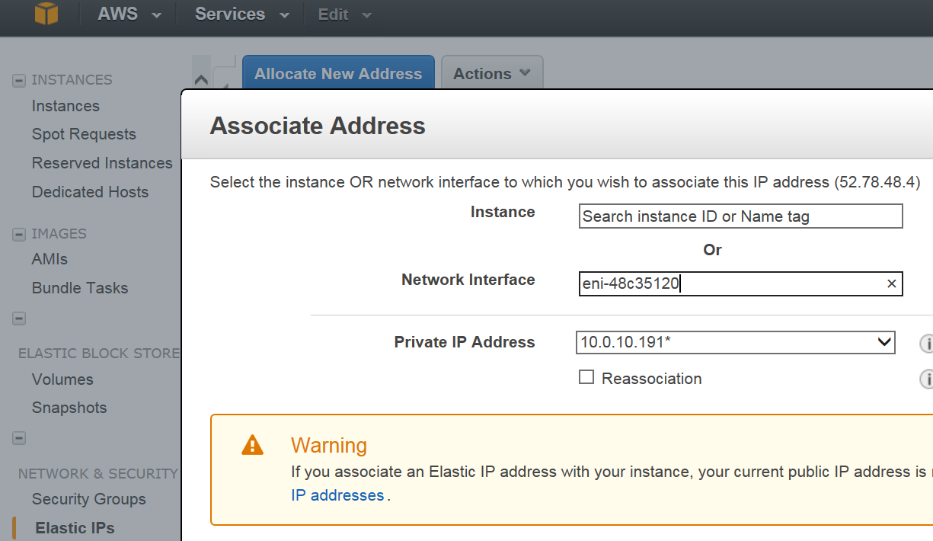
Task: Clear the Network Interface field with X
Action: pyautogui.click(x=891, y=283)
